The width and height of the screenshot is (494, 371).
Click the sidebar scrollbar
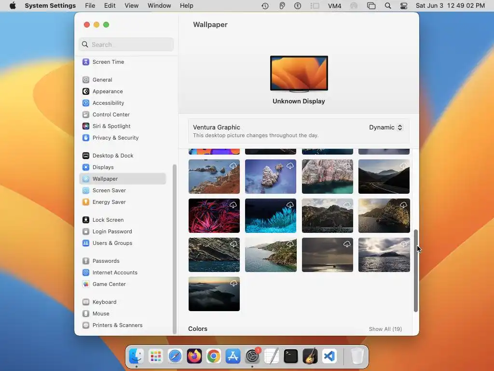click(x=175, y=249)
